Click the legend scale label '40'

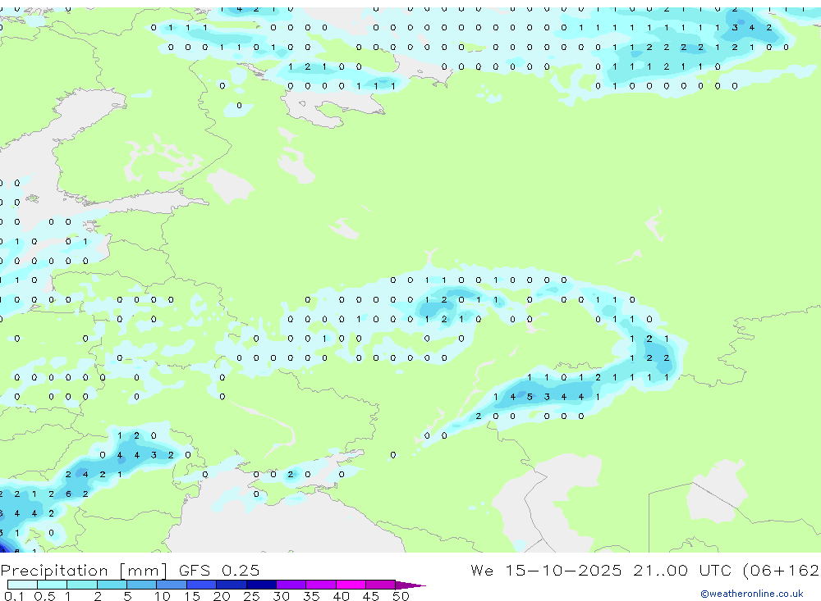tap(341, 596)
